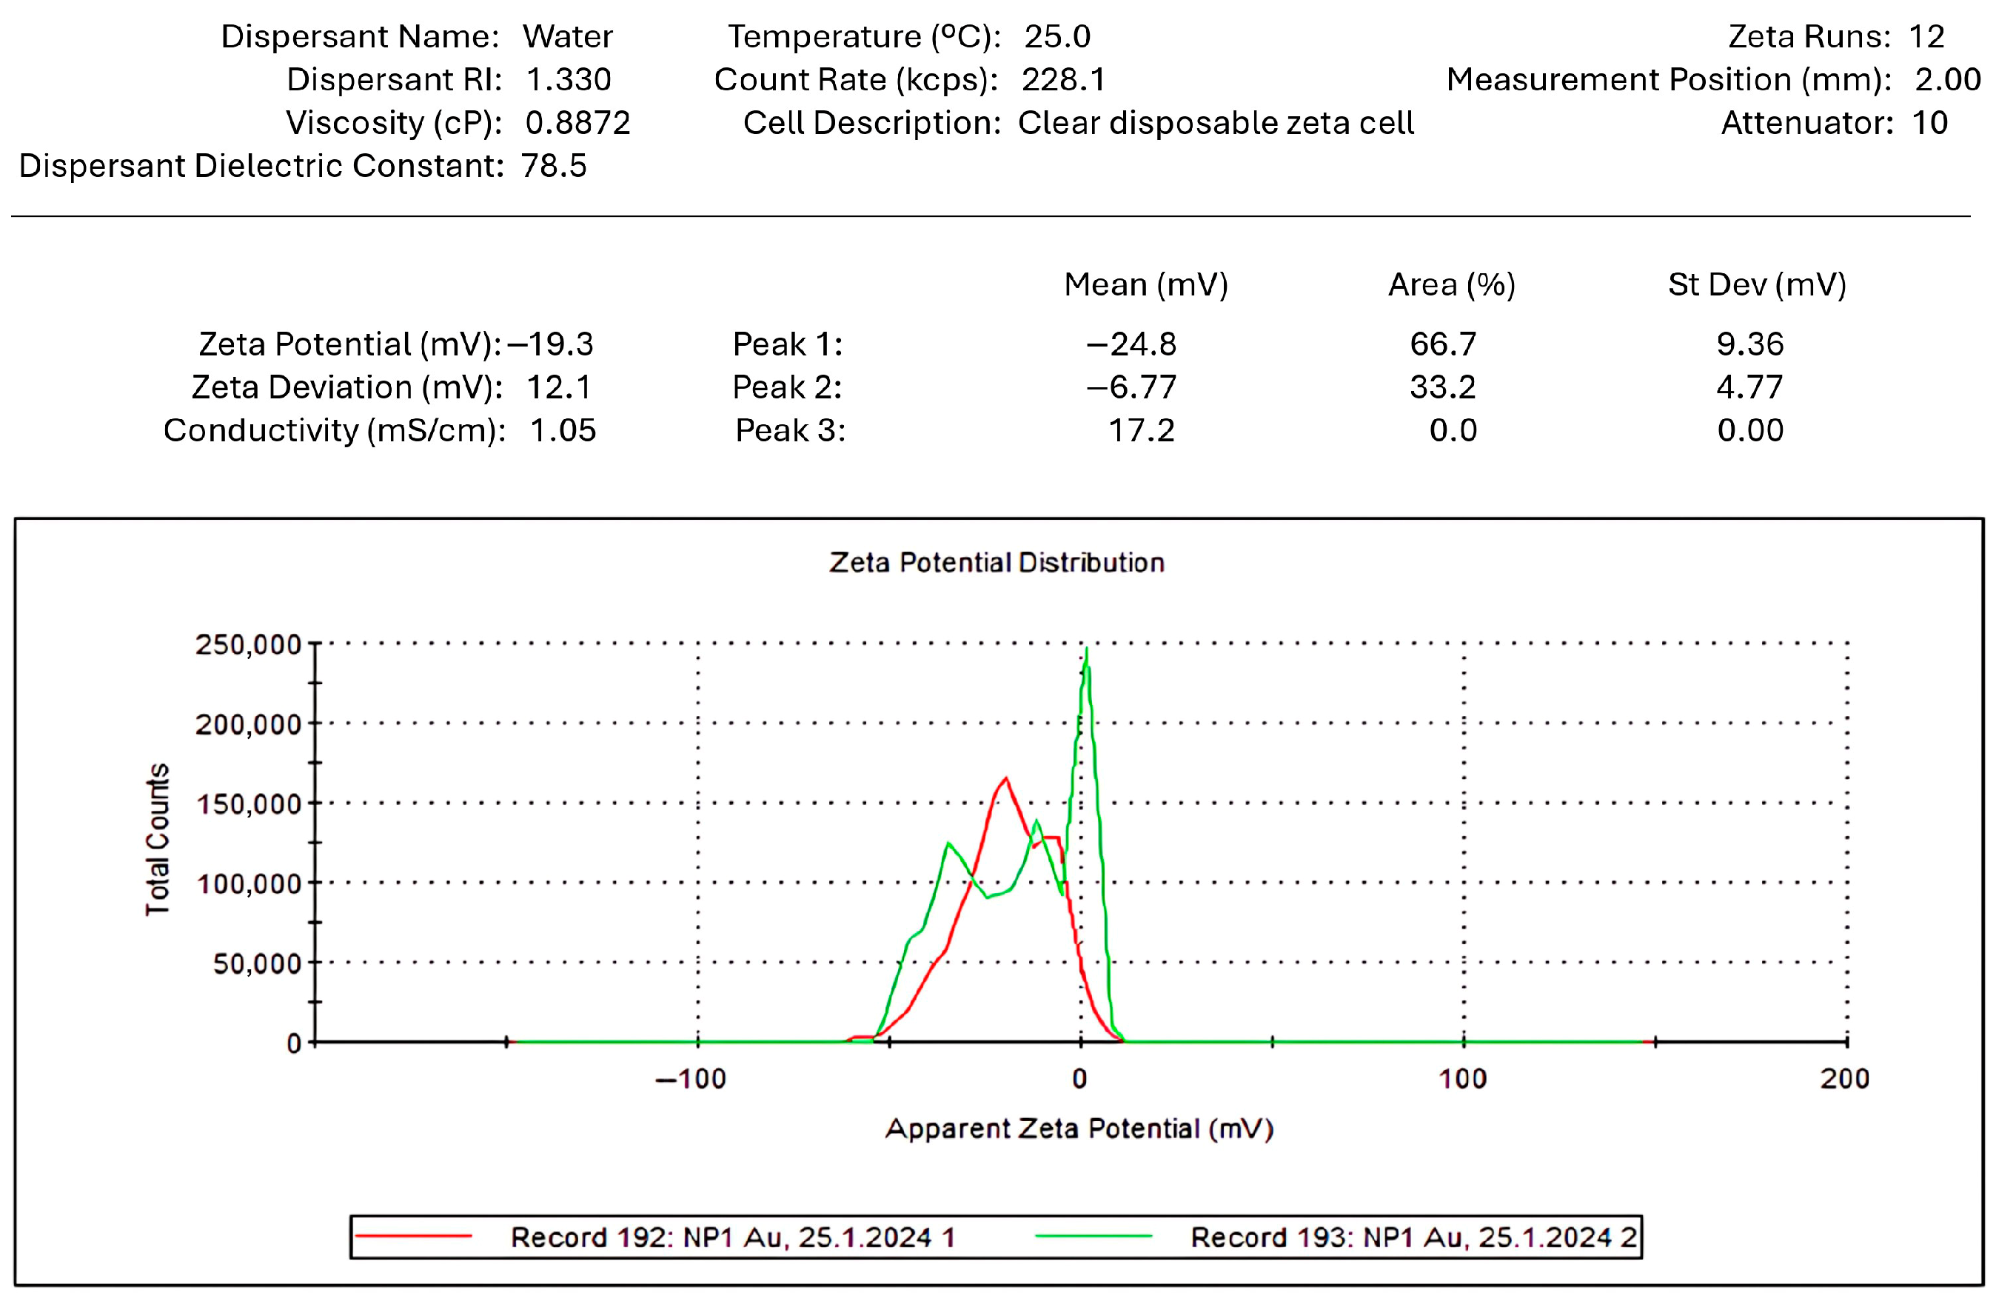The height and width of the screenshot is (1304, 1996).
Task: Click the Peak 2 area value 33.2
Action: pyautogui.click(x=1442, y=387)
